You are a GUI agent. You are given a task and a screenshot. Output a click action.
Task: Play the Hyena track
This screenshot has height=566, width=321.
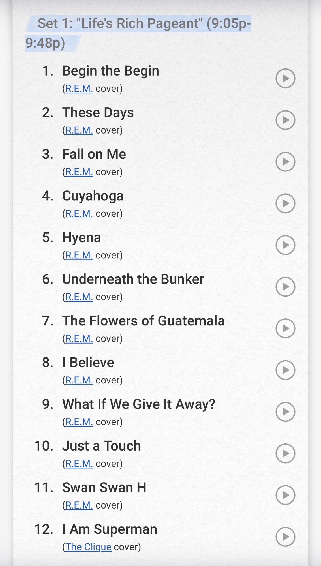pyautogui.click(x=285, y=245)
